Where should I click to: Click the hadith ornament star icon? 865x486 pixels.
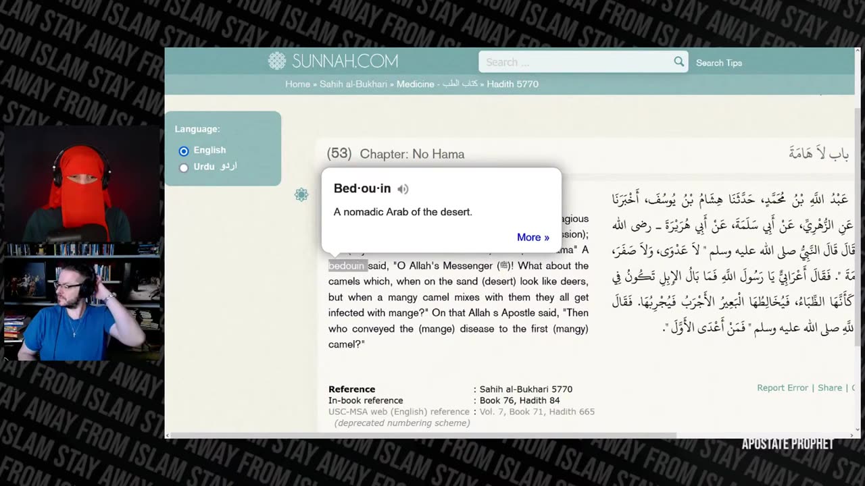click(x=301, y=194)
